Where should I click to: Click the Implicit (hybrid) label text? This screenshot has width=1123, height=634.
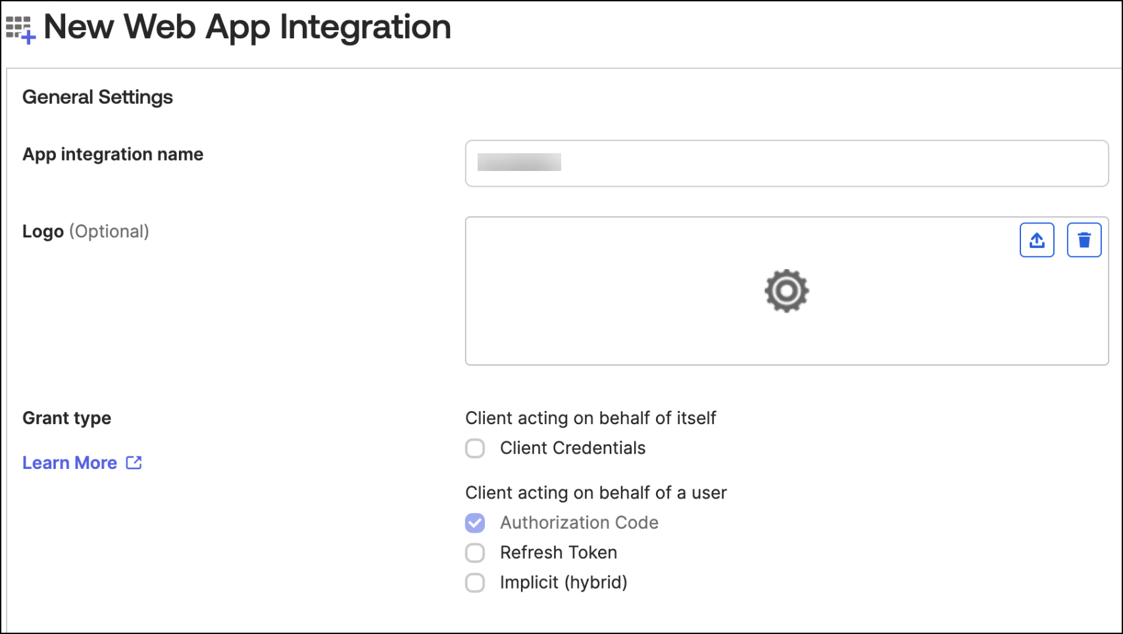point(563,583)
